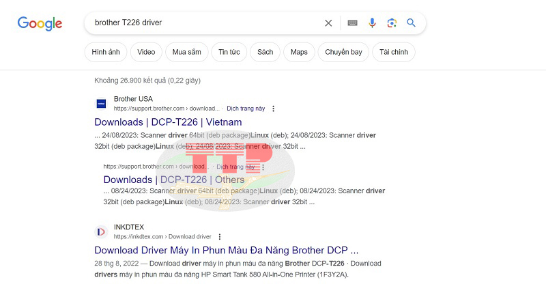Select the Video filter tab
546x295 pixels.
pos(146,53)
